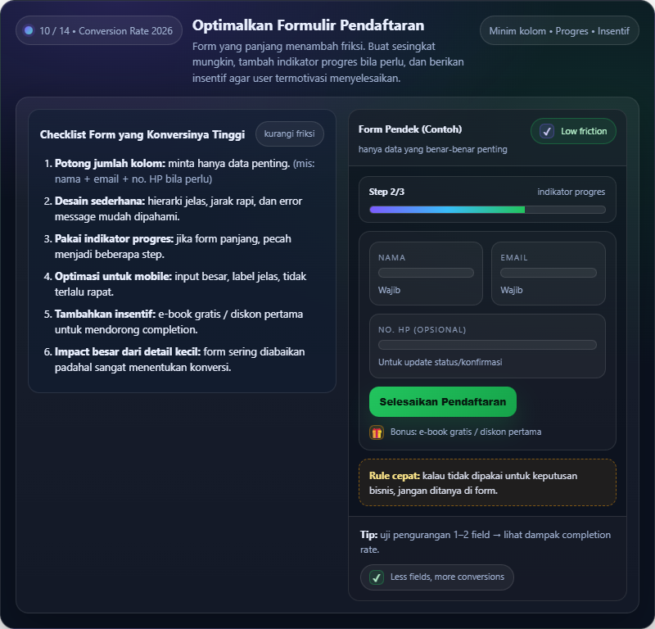Click the 'kurangi friksi' pill
655x629 pixels.
tap(289, 133)
